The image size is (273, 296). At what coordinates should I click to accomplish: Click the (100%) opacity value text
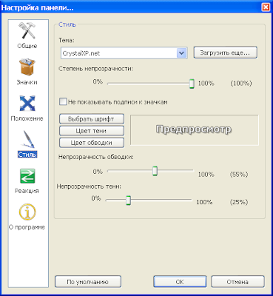(x=241, y=84)
